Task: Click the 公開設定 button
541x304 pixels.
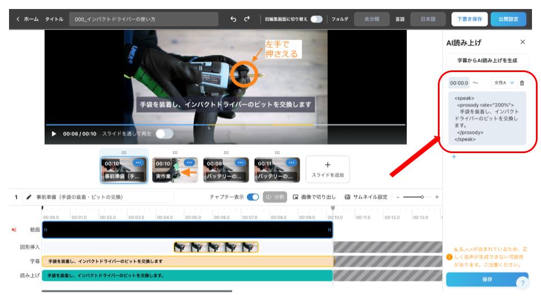Action: pyautogui.click(x=508, y=19)
